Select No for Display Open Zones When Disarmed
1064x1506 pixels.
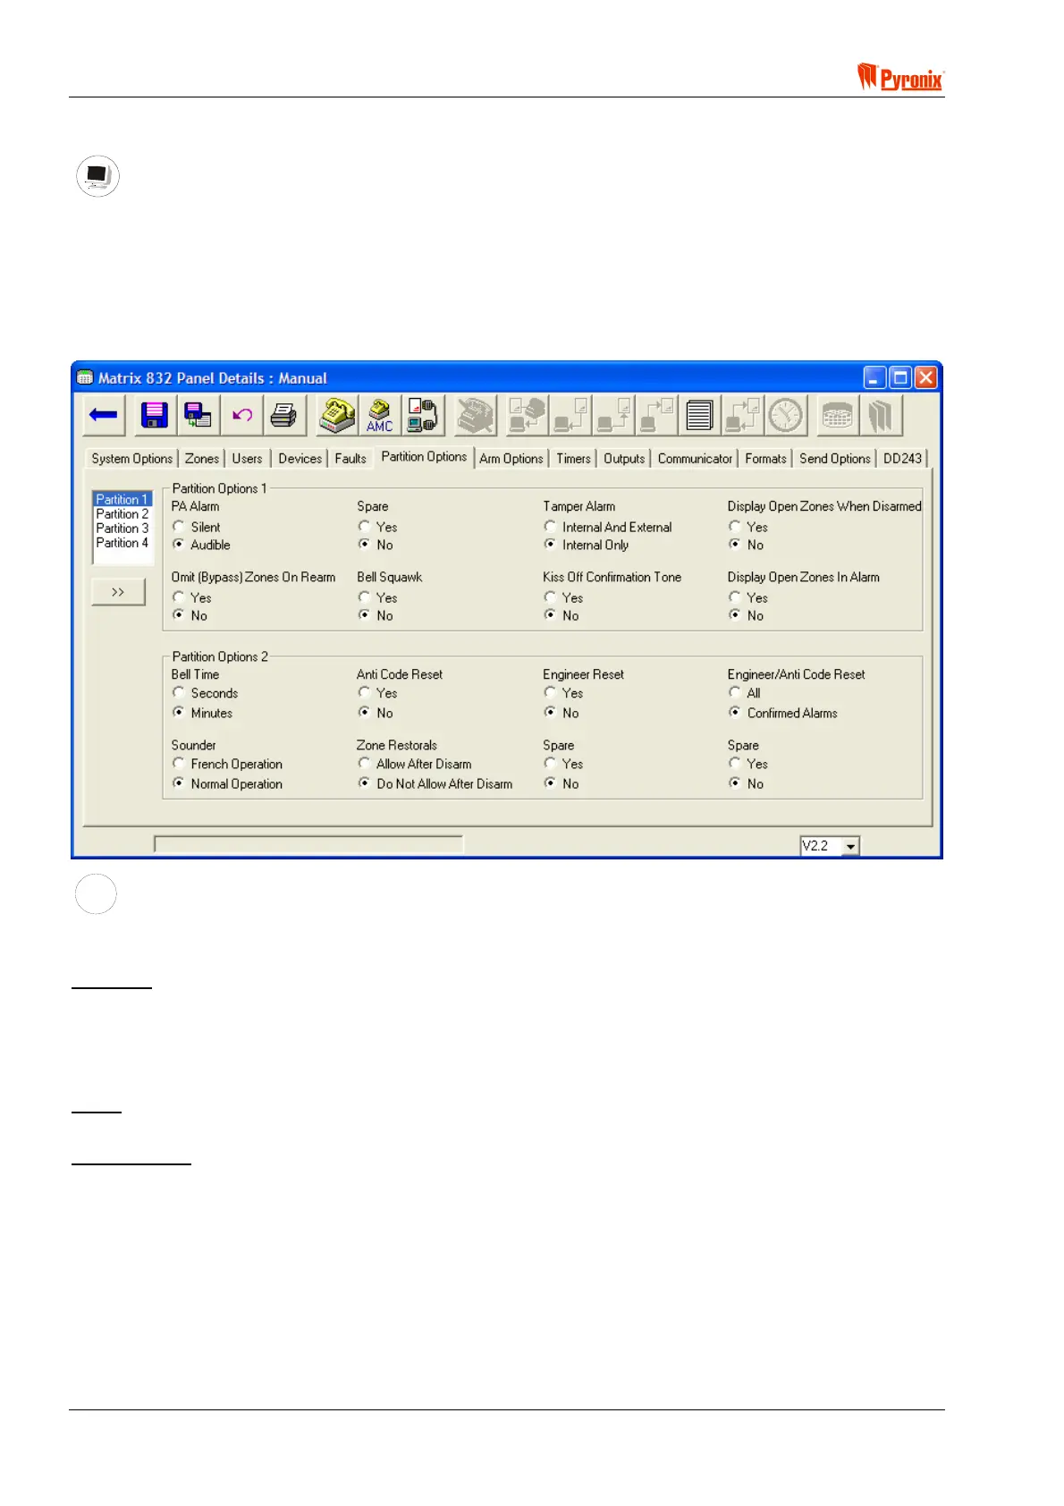735,545
